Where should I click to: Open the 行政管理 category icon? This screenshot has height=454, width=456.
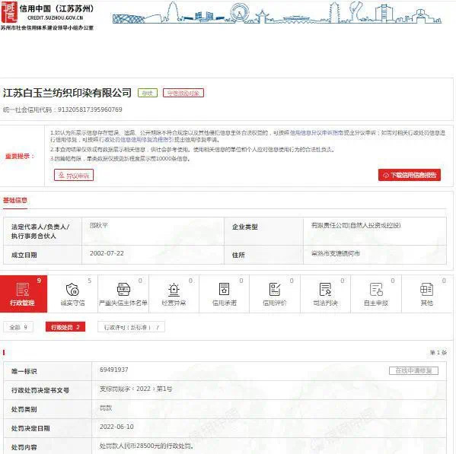coord(23,289)
